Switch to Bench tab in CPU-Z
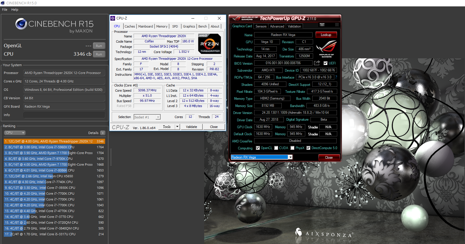465x244 pixels. pos(203,26)
